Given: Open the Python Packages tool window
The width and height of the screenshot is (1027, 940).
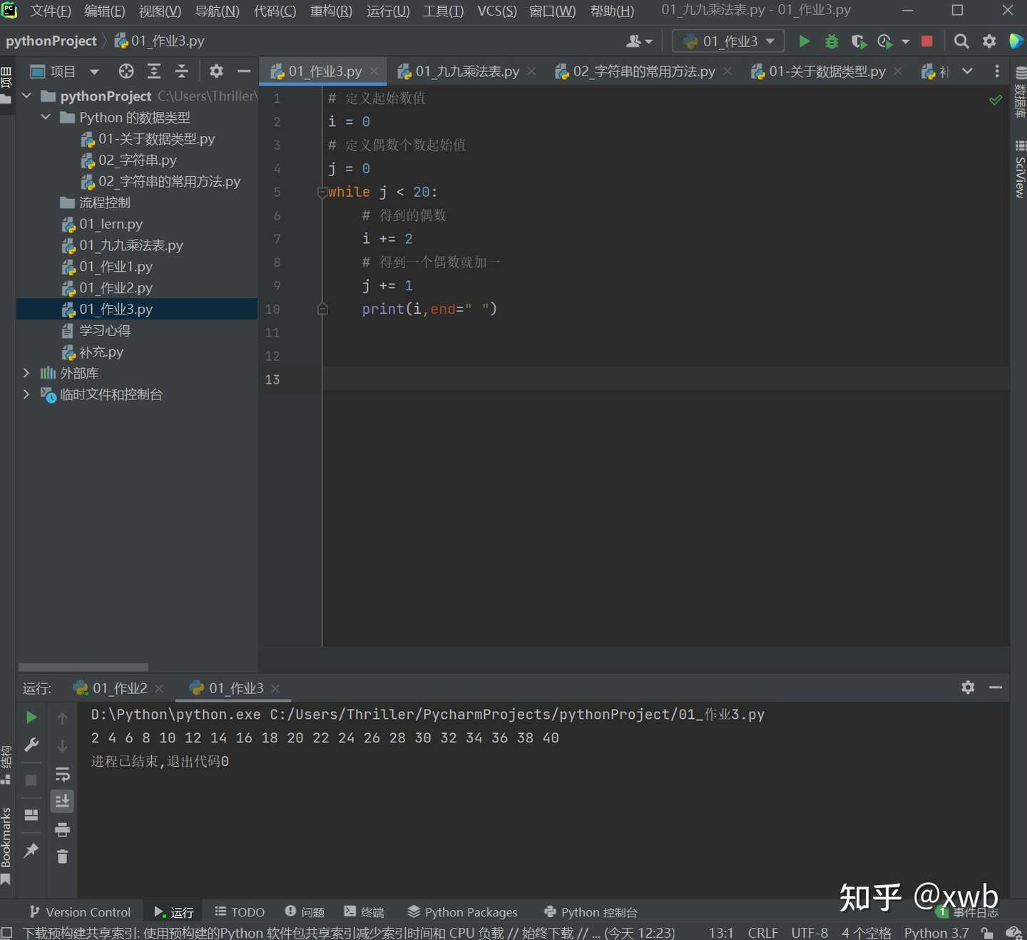Looking at the screenshot, I should (x=462, y=912).
